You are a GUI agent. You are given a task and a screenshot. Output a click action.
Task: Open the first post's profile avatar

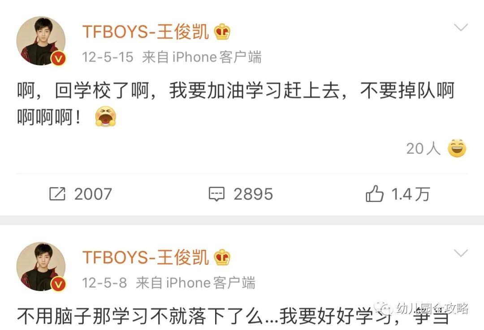(41, 41)
